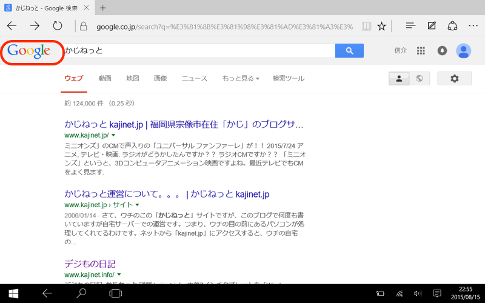Screen dimensions: 485x303
Task: Open Google notifications bell
Action: pos(442,51)
